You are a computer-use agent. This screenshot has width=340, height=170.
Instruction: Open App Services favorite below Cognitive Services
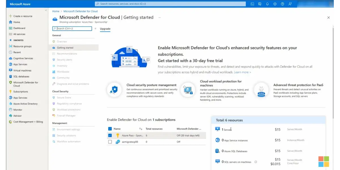(x=20, y=64)
